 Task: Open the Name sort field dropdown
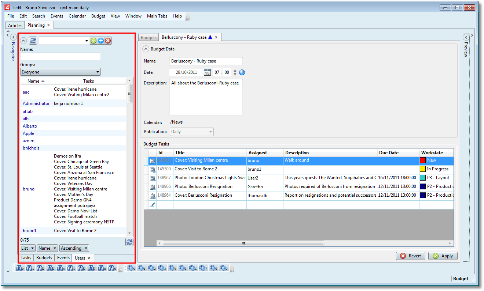(47, 248)
